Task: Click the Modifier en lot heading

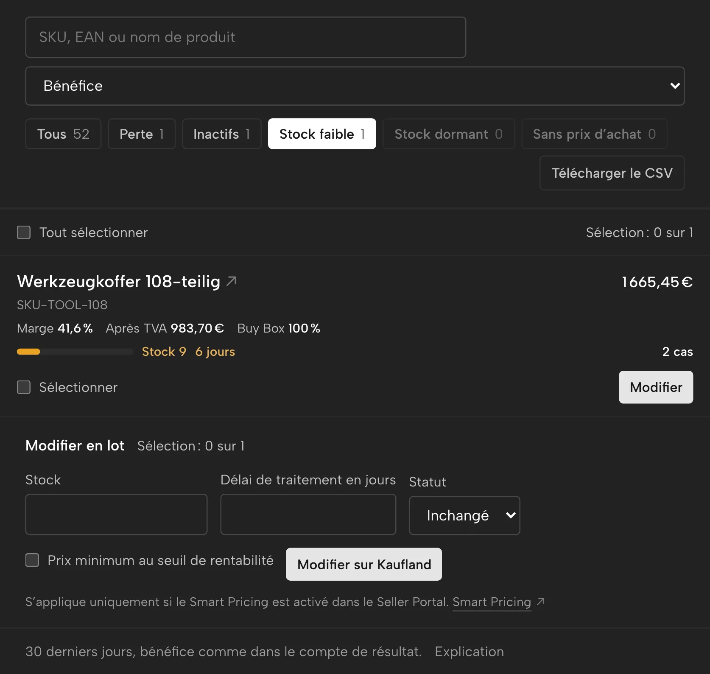Action: 75,445
